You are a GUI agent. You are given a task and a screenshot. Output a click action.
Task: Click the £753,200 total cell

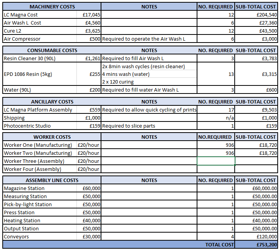256,244
